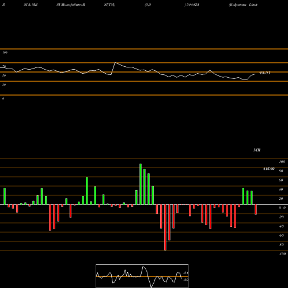288x288 pixels.
Task: Click the stock code 544423 in the header
Action: (192, 5)
